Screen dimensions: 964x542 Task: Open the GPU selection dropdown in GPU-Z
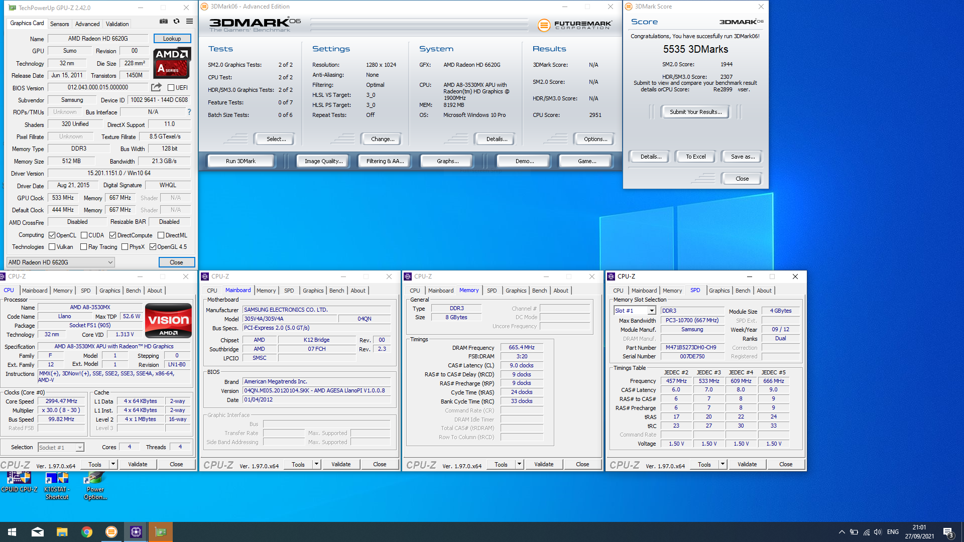[61, 262]
